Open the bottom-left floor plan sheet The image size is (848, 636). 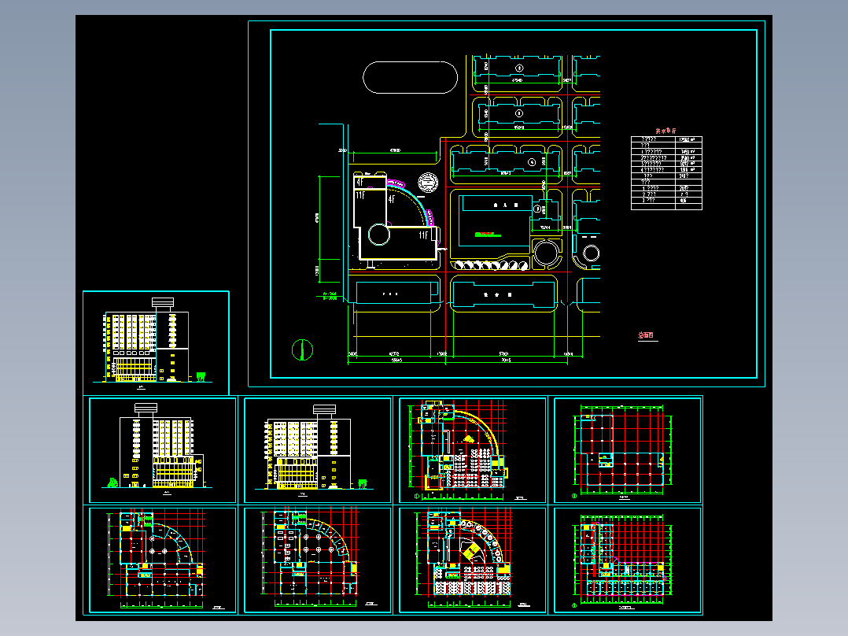162,560
